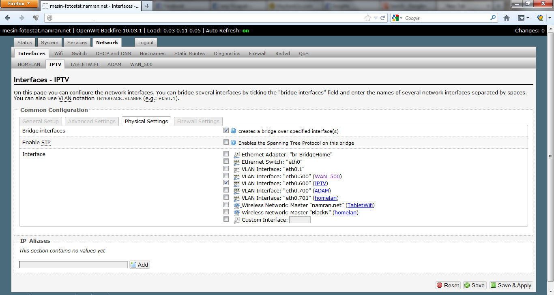Click the reload page icon
554x295 pixels.
[x=382, y=18]
